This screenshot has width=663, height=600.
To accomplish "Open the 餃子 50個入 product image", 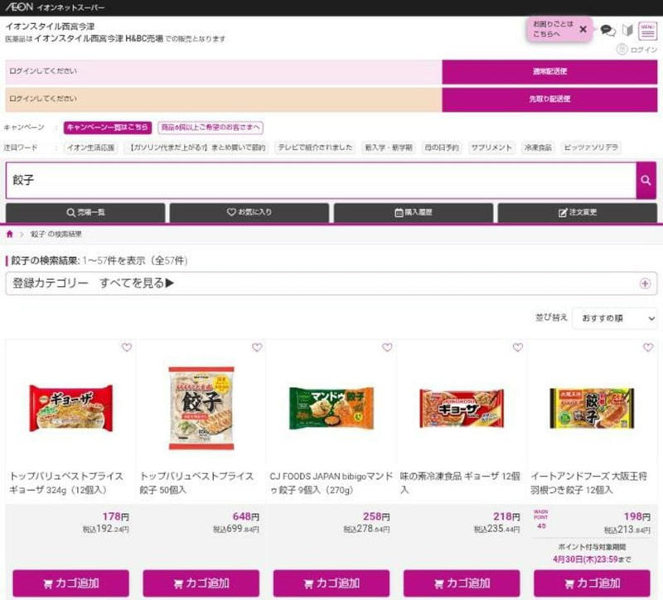I will [x=201, y=408].
